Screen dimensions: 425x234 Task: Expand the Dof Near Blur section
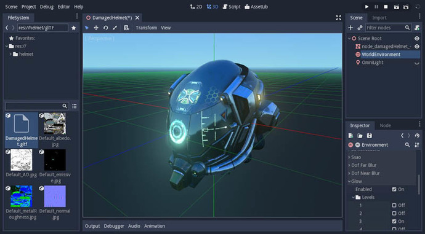(349, 173)
